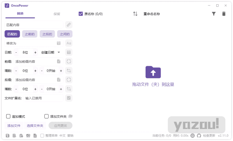Click the 检查更新 link
This screenshot has width=233, height=141.
point(209,136)
